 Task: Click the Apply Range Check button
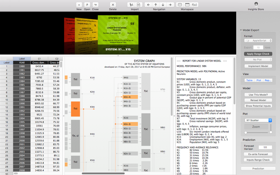pyautogui.click(x=258, y=54)
